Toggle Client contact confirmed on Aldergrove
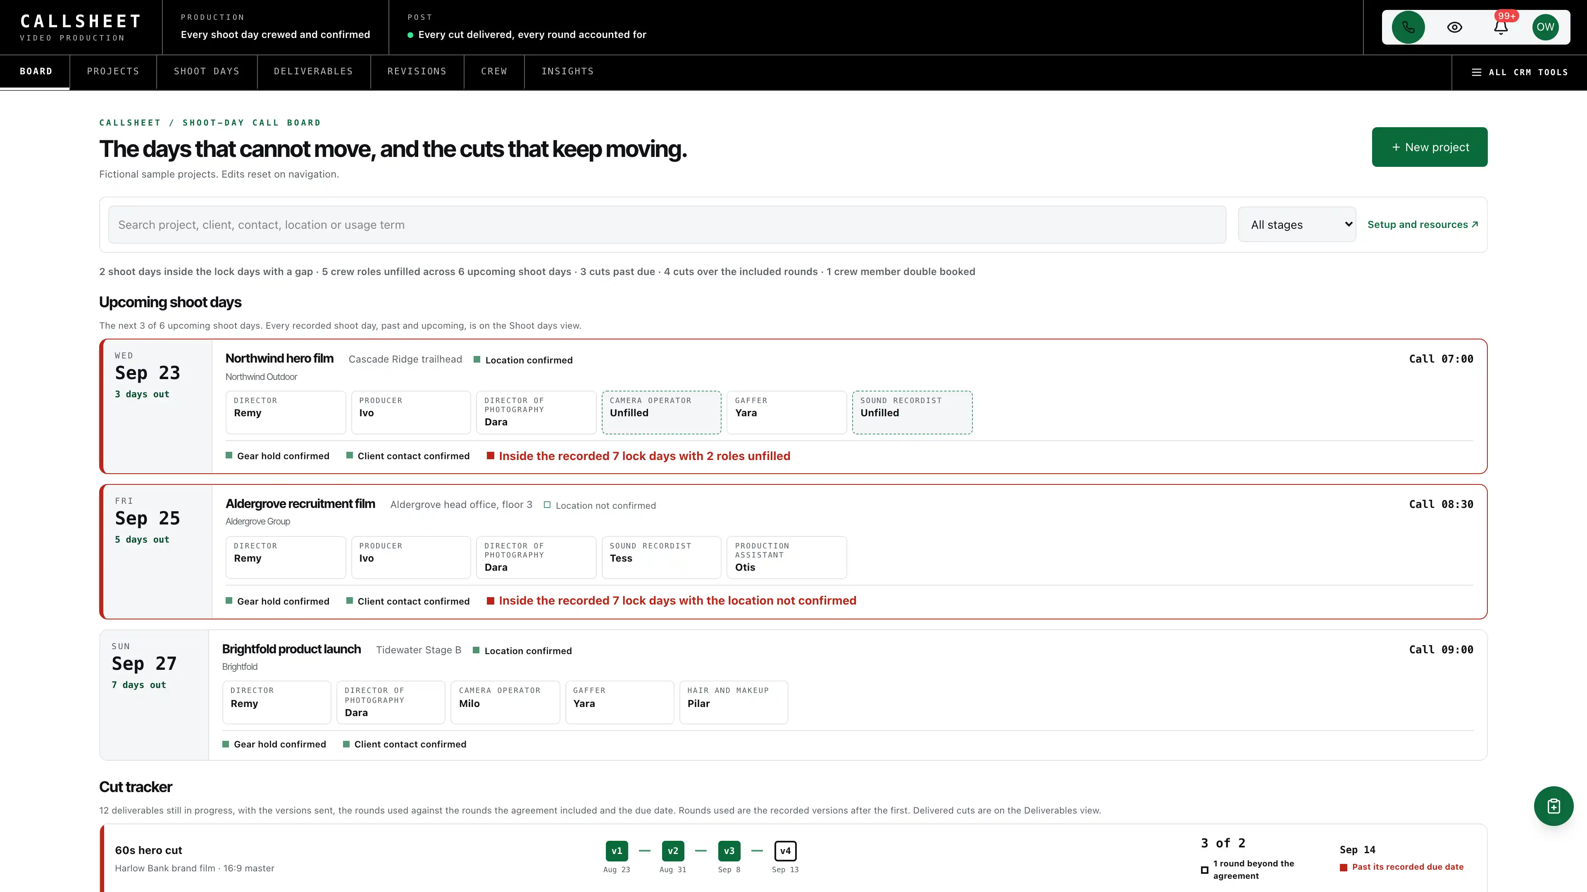The width and height of the screenshot is (1587, 892). [x=408, y=601]
